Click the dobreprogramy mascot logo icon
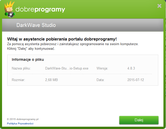This screenshot has height=129, width=166. 10,9
